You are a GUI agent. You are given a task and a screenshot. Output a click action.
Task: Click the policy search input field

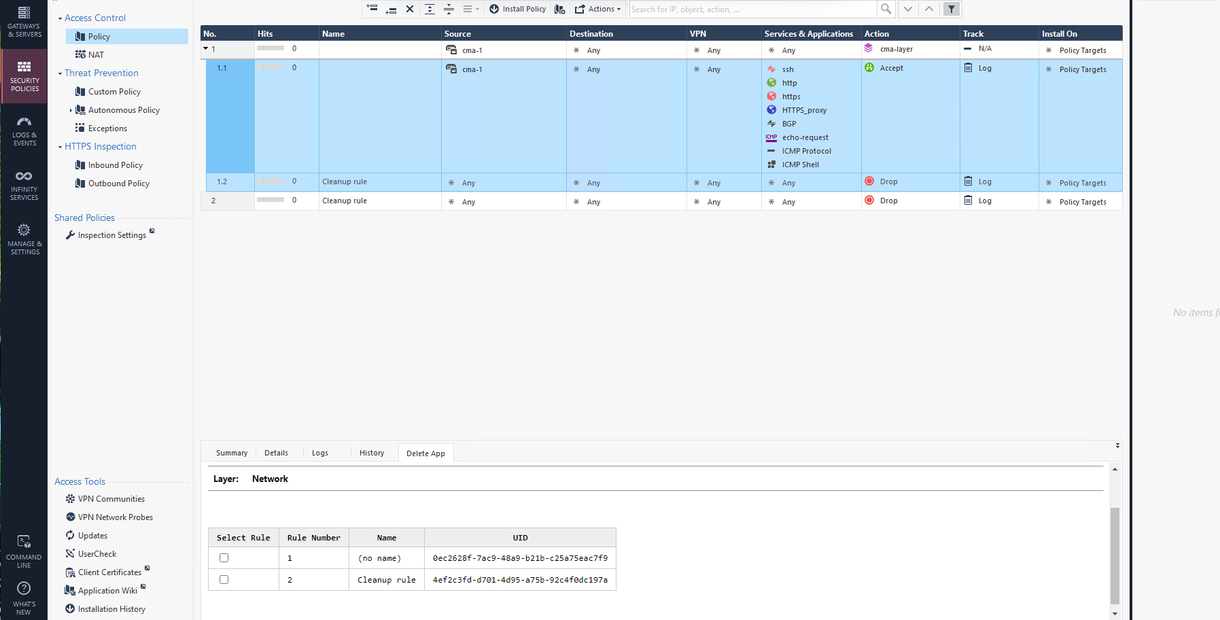[752, 9]
